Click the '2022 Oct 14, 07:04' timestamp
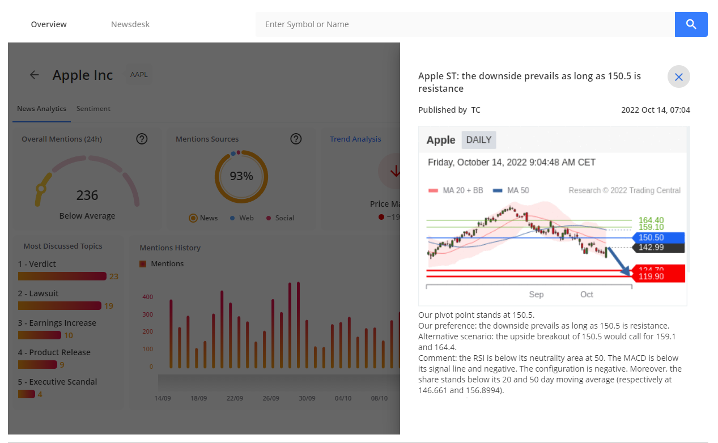This screenshot has height=443, width=718. [656, 110]
